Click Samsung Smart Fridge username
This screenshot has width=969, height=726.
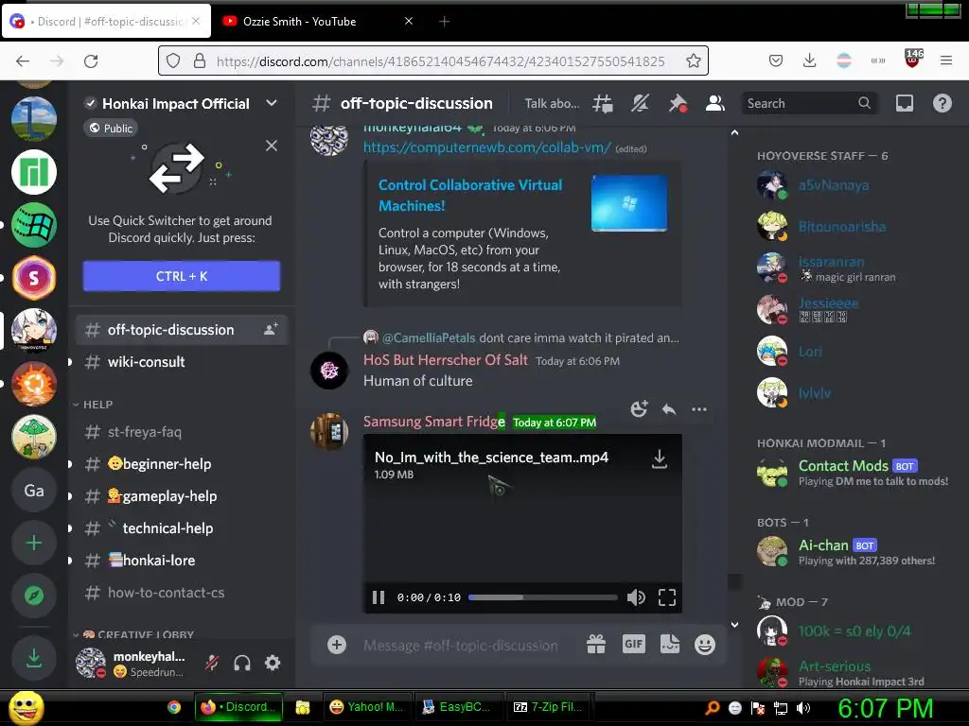[x=433, y=422]
